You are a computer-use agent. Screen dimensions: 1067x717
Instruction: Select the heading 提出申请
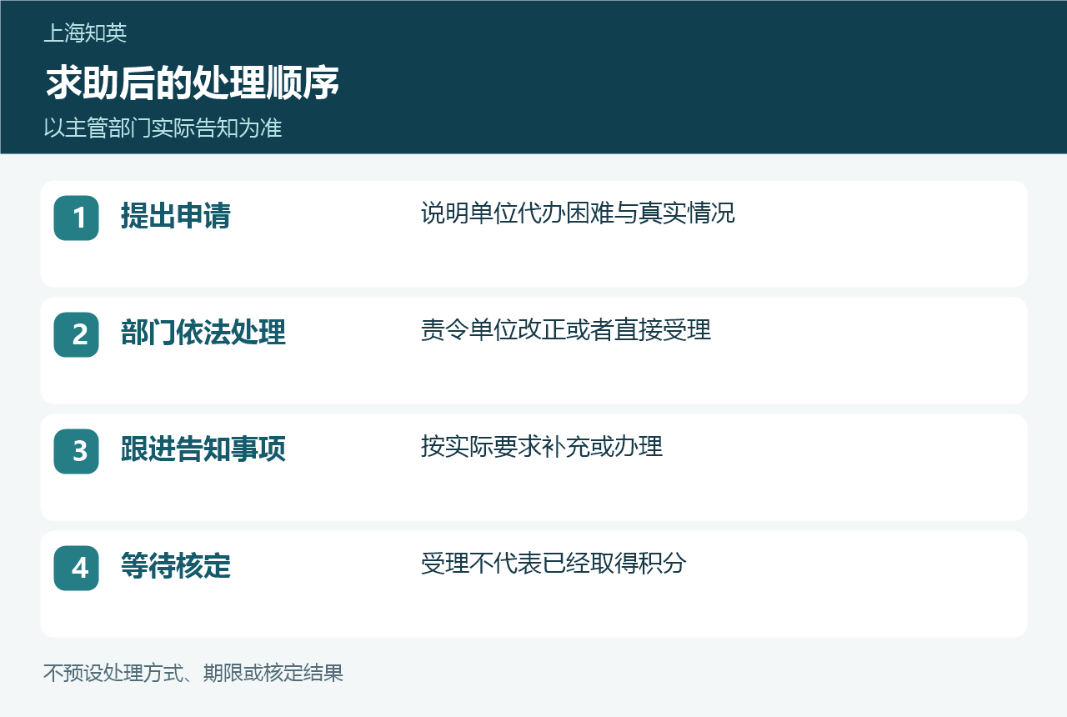point(176,216)
